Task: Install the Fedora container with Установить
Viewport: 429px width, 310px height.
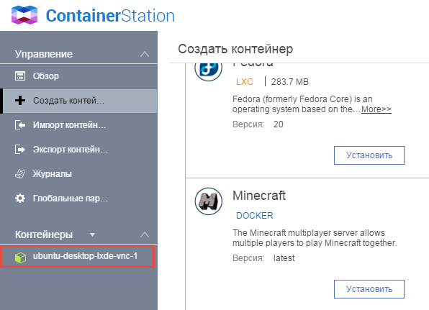Action: (x=369, y=155)
